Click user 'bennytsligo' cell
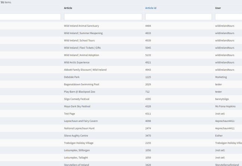 [x=222, y=99]
